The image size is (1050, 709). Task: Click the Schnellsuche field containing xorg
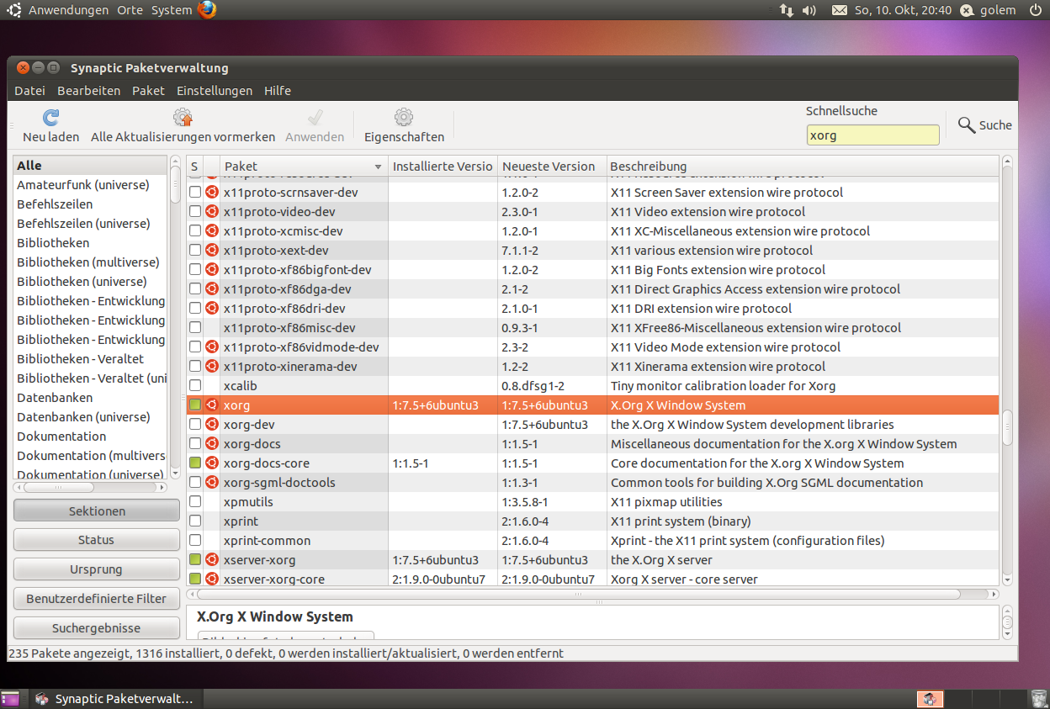click(872, 135)
